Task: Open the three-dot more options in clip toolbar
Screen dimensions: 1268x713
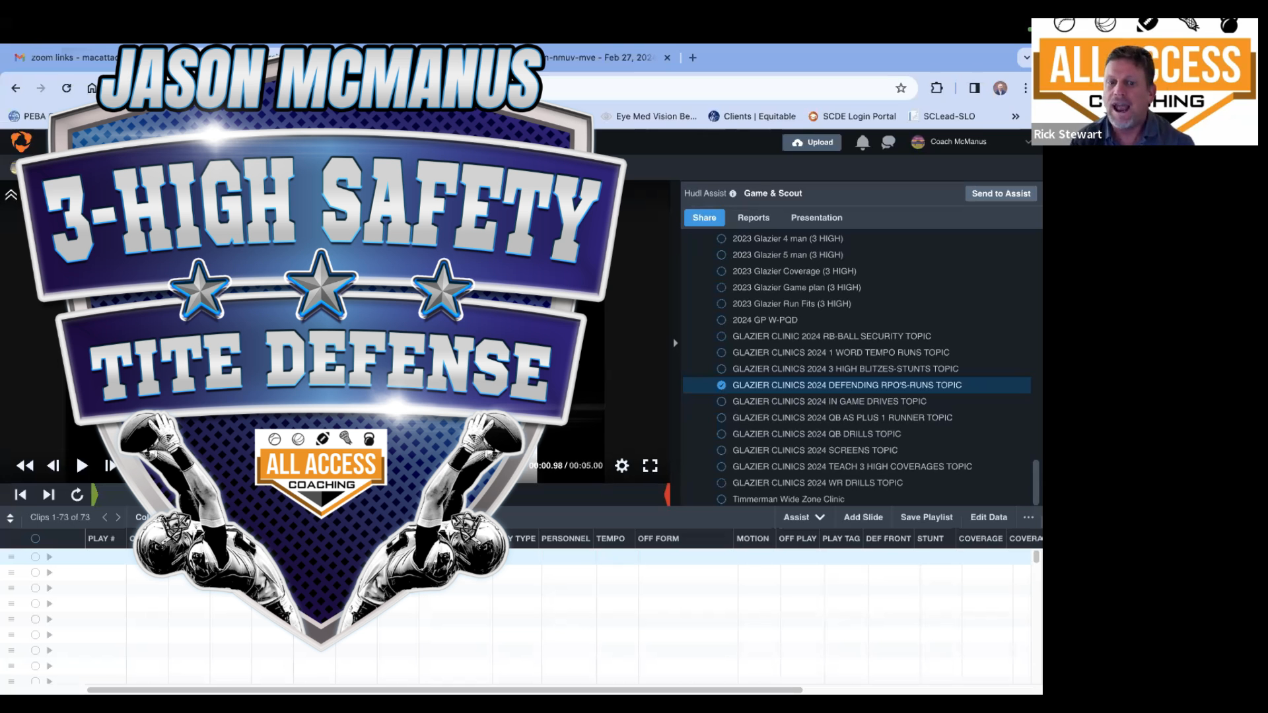Action: [x=1028, y=517]
